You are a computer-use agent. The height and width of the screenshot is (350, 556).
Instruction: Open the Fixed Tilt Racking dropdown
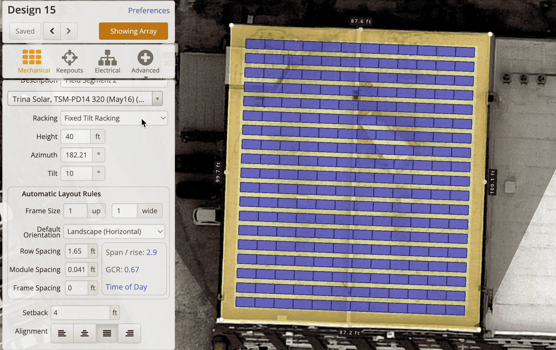pos(114,118)
